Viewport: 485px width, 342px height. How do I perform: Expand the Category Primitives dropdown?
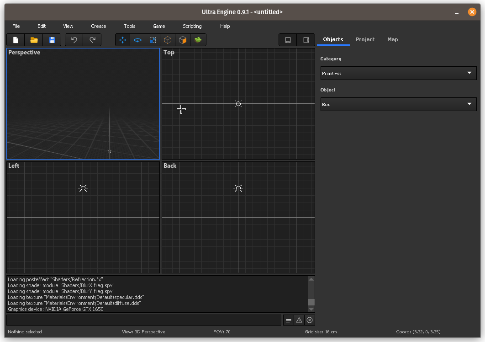[x=398, y=73]
